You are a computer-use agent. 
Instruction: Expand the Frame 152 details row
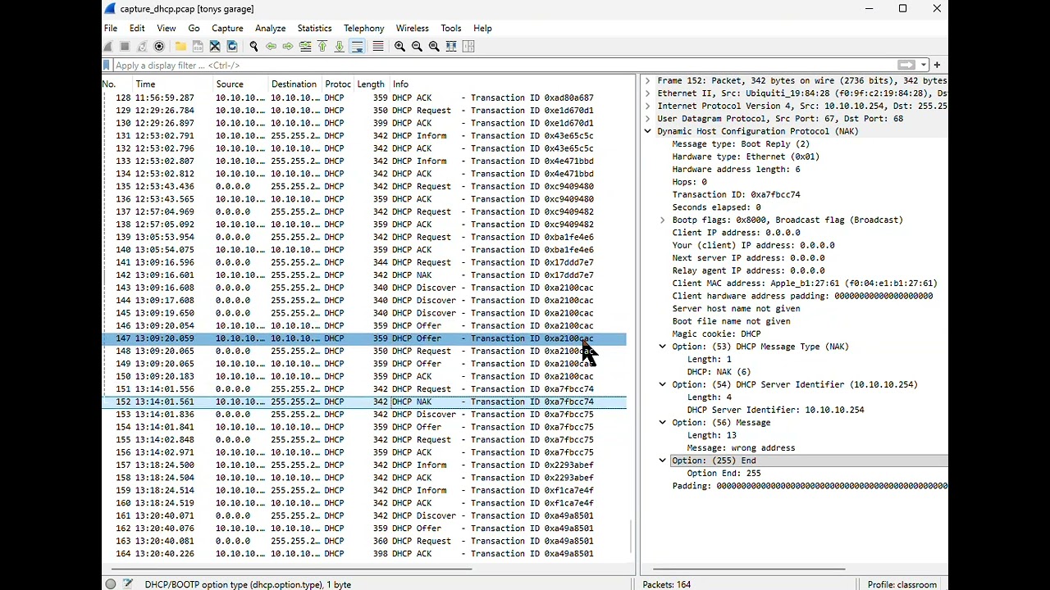click(x=648, y=81)
